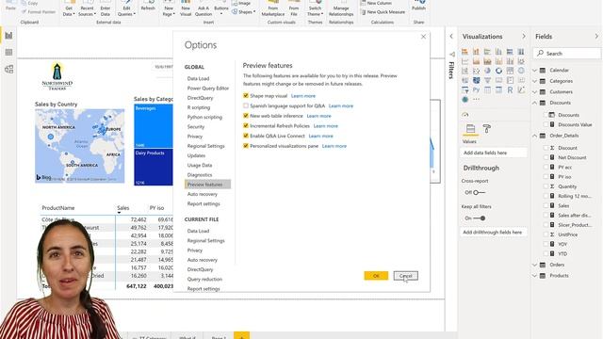Screen dimensions: 603x339
Task: Expand the Calendar table in Fields
Action: pyautogui.click(x=534, y=71)
